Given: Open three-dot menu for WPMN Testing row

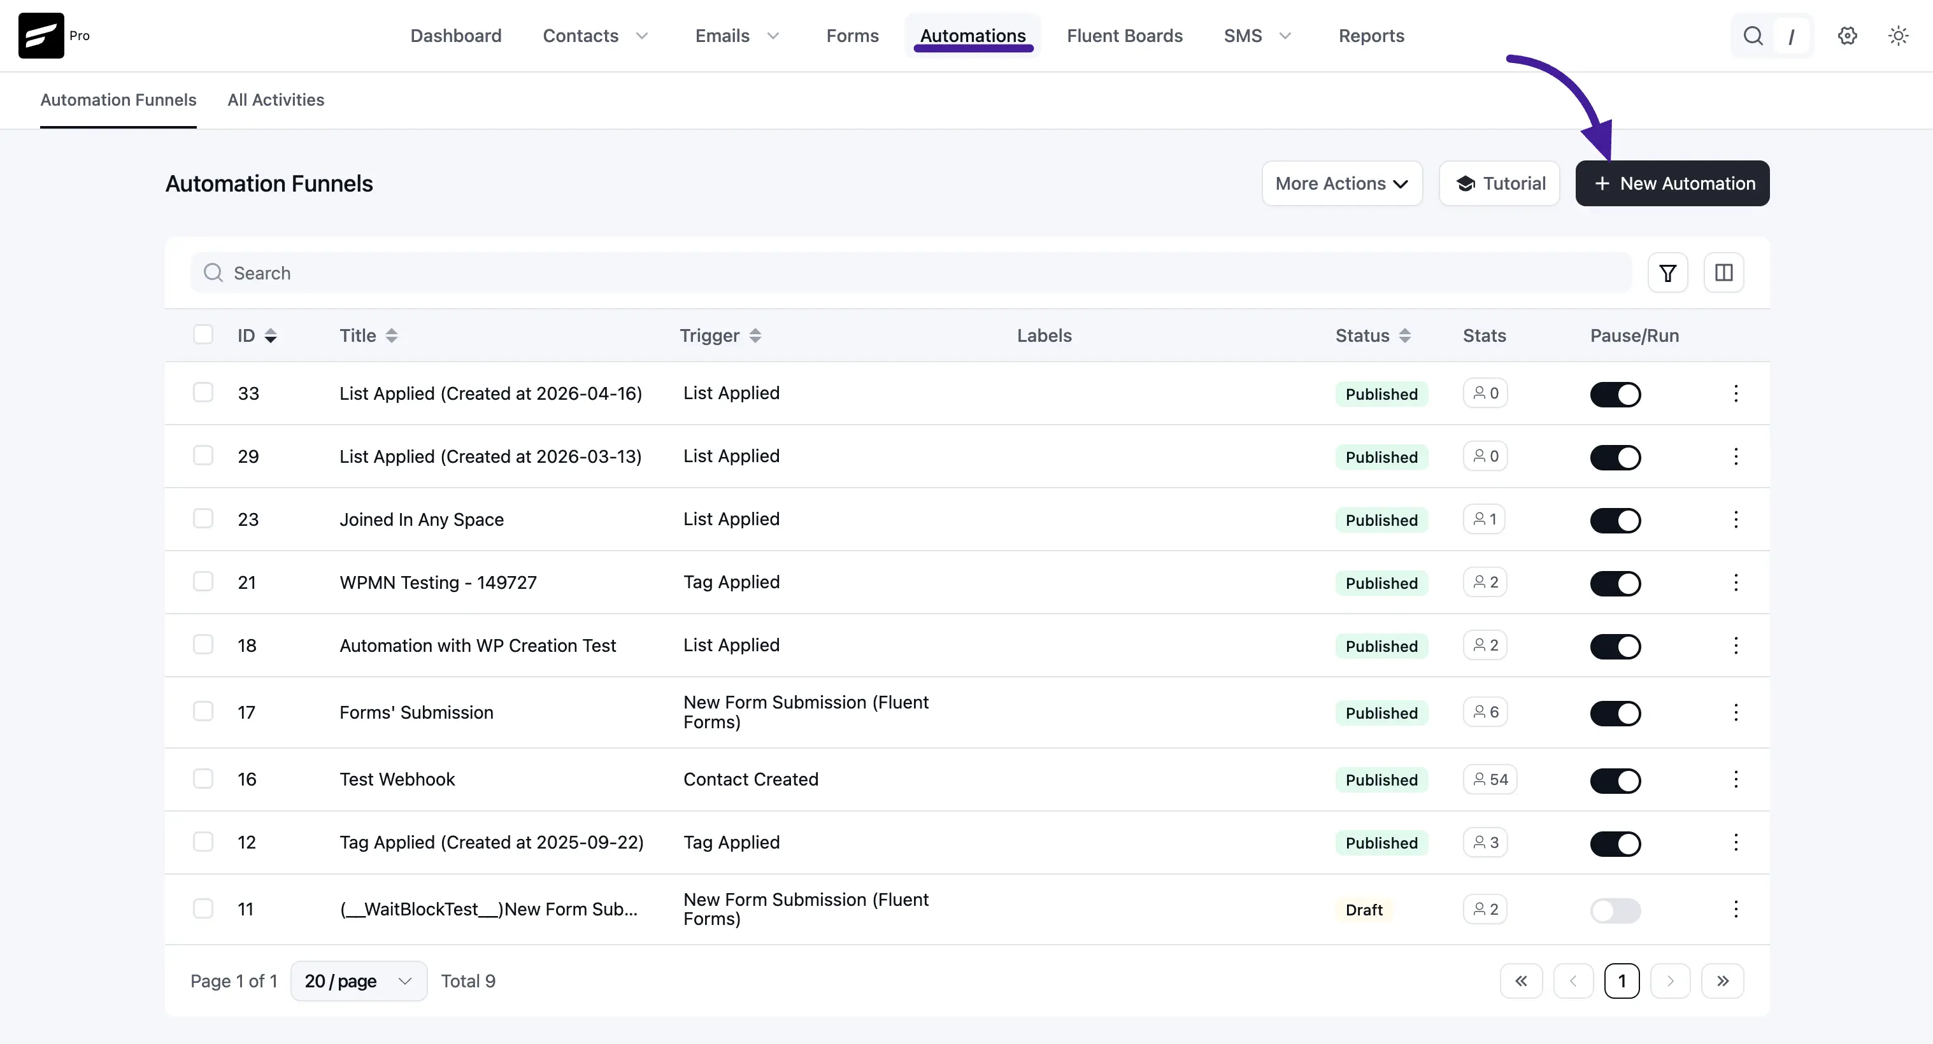Looking at the screenshot, I should [x=1736, y=582].
